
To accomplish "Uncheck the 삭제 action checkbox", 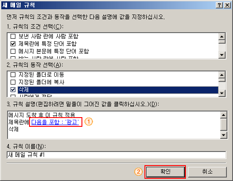I will [13, 89].
